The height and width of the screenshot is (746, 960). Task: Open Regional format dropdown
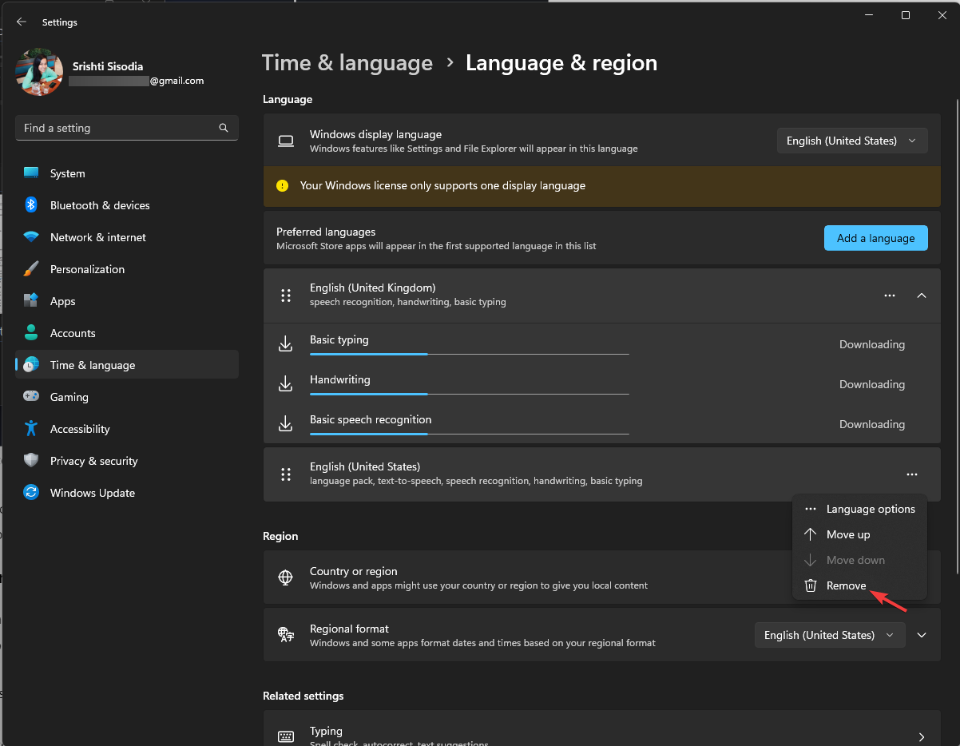pos(830,635)
